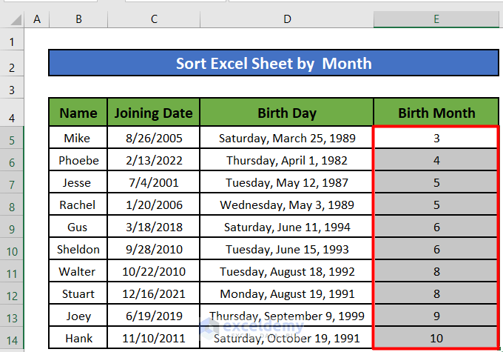The image size is (503, 352).
Task: Click row 2 header number
Action: pyautogui.click(x=13, y=67)
